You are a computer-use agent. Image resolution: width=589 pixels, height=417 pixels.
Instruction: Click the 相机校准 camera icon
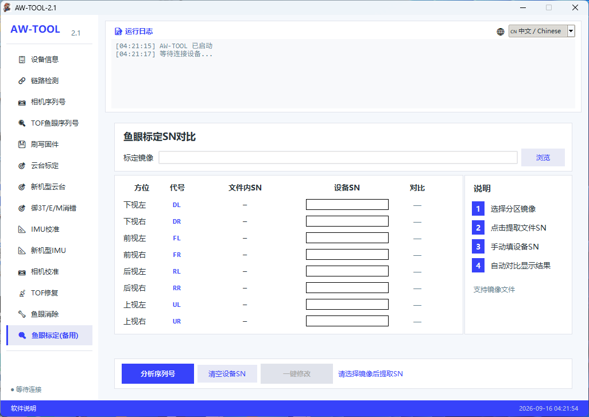[x=22, y=272]
